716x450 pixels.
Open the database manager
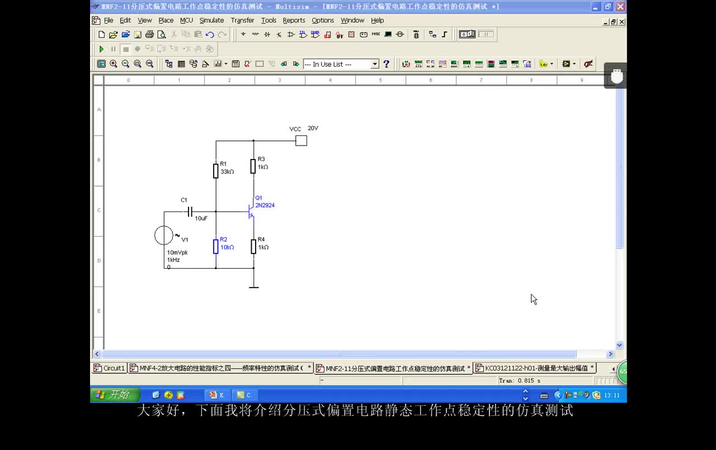point(194,64)
